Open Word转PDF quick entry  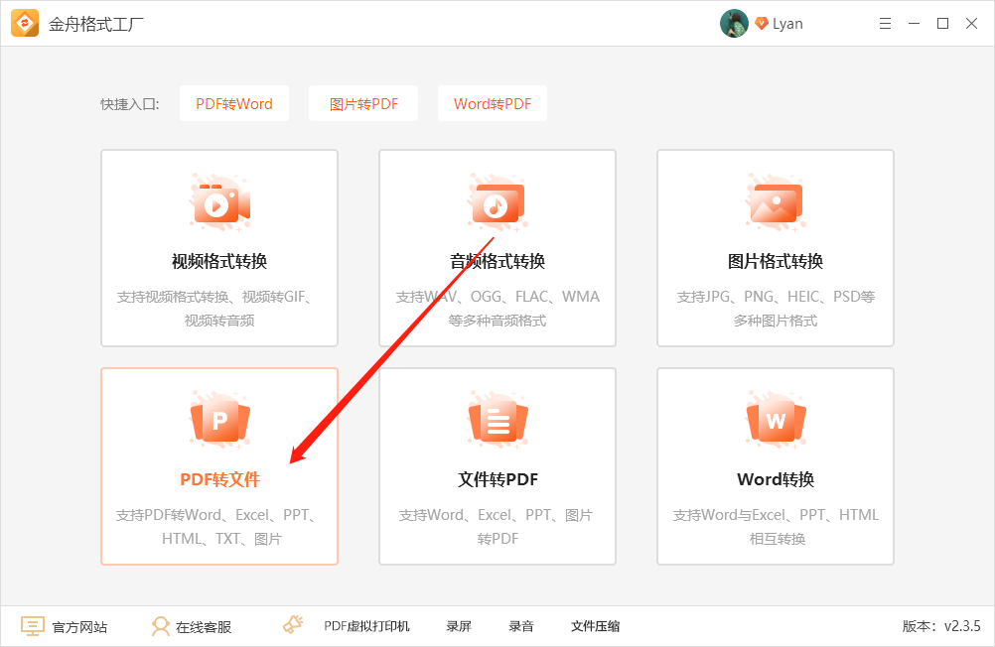pos(493,103)
